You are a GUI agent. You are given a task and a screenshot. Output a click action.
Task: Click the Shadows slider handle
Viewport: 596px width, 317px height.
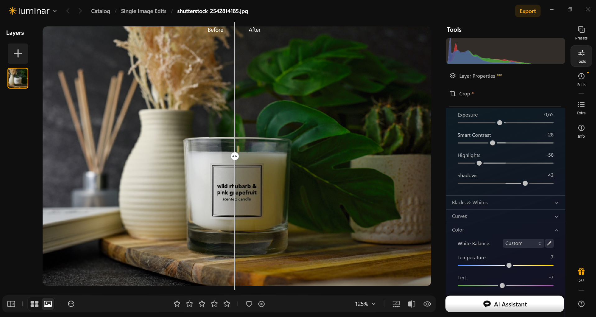[525, 183]
